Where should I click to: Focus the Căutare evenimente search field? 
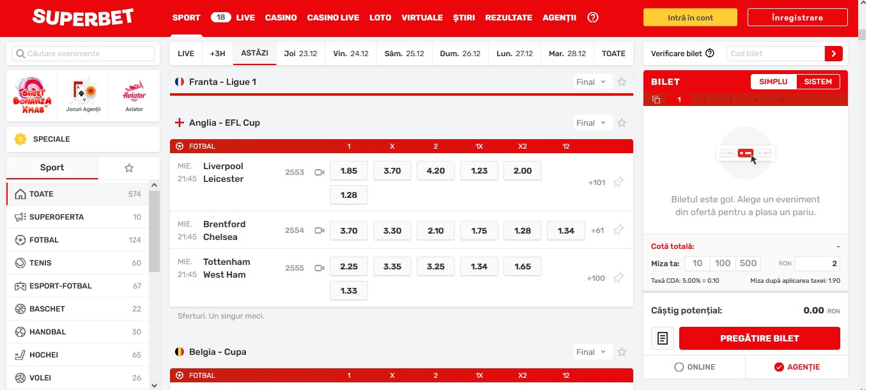point(83,54)
